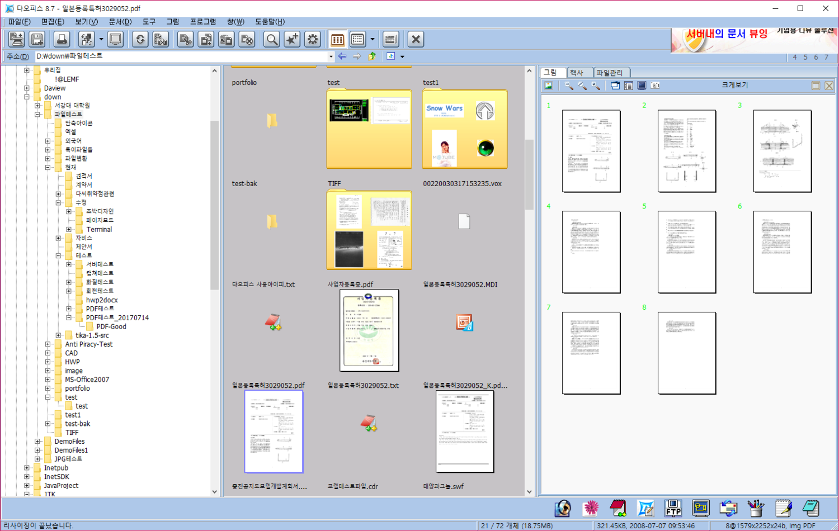
Task: Click the mail send-receive icon in bottom bar
Action: [728, 508]
